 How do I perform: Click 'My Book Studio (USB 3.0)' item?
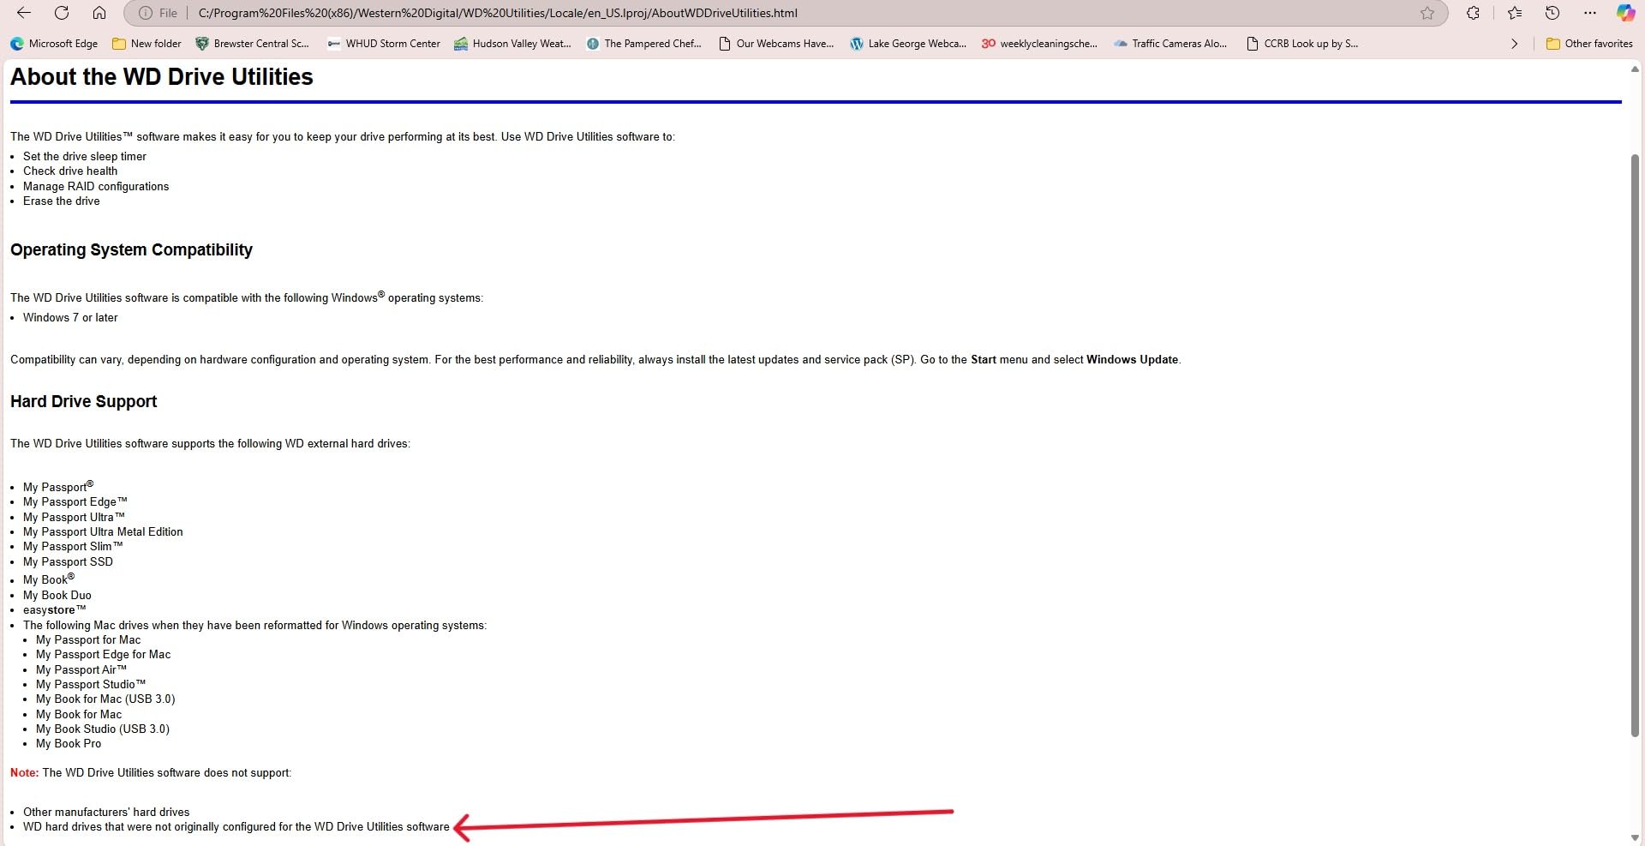(103, 729)
